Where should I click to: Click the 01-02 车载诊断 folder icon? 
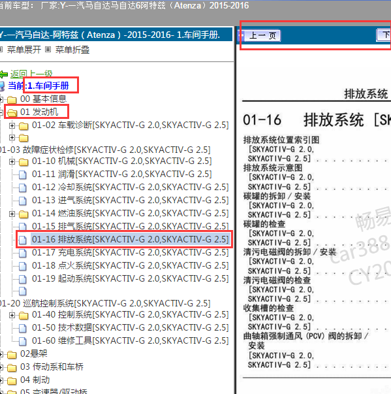(23, 126)
